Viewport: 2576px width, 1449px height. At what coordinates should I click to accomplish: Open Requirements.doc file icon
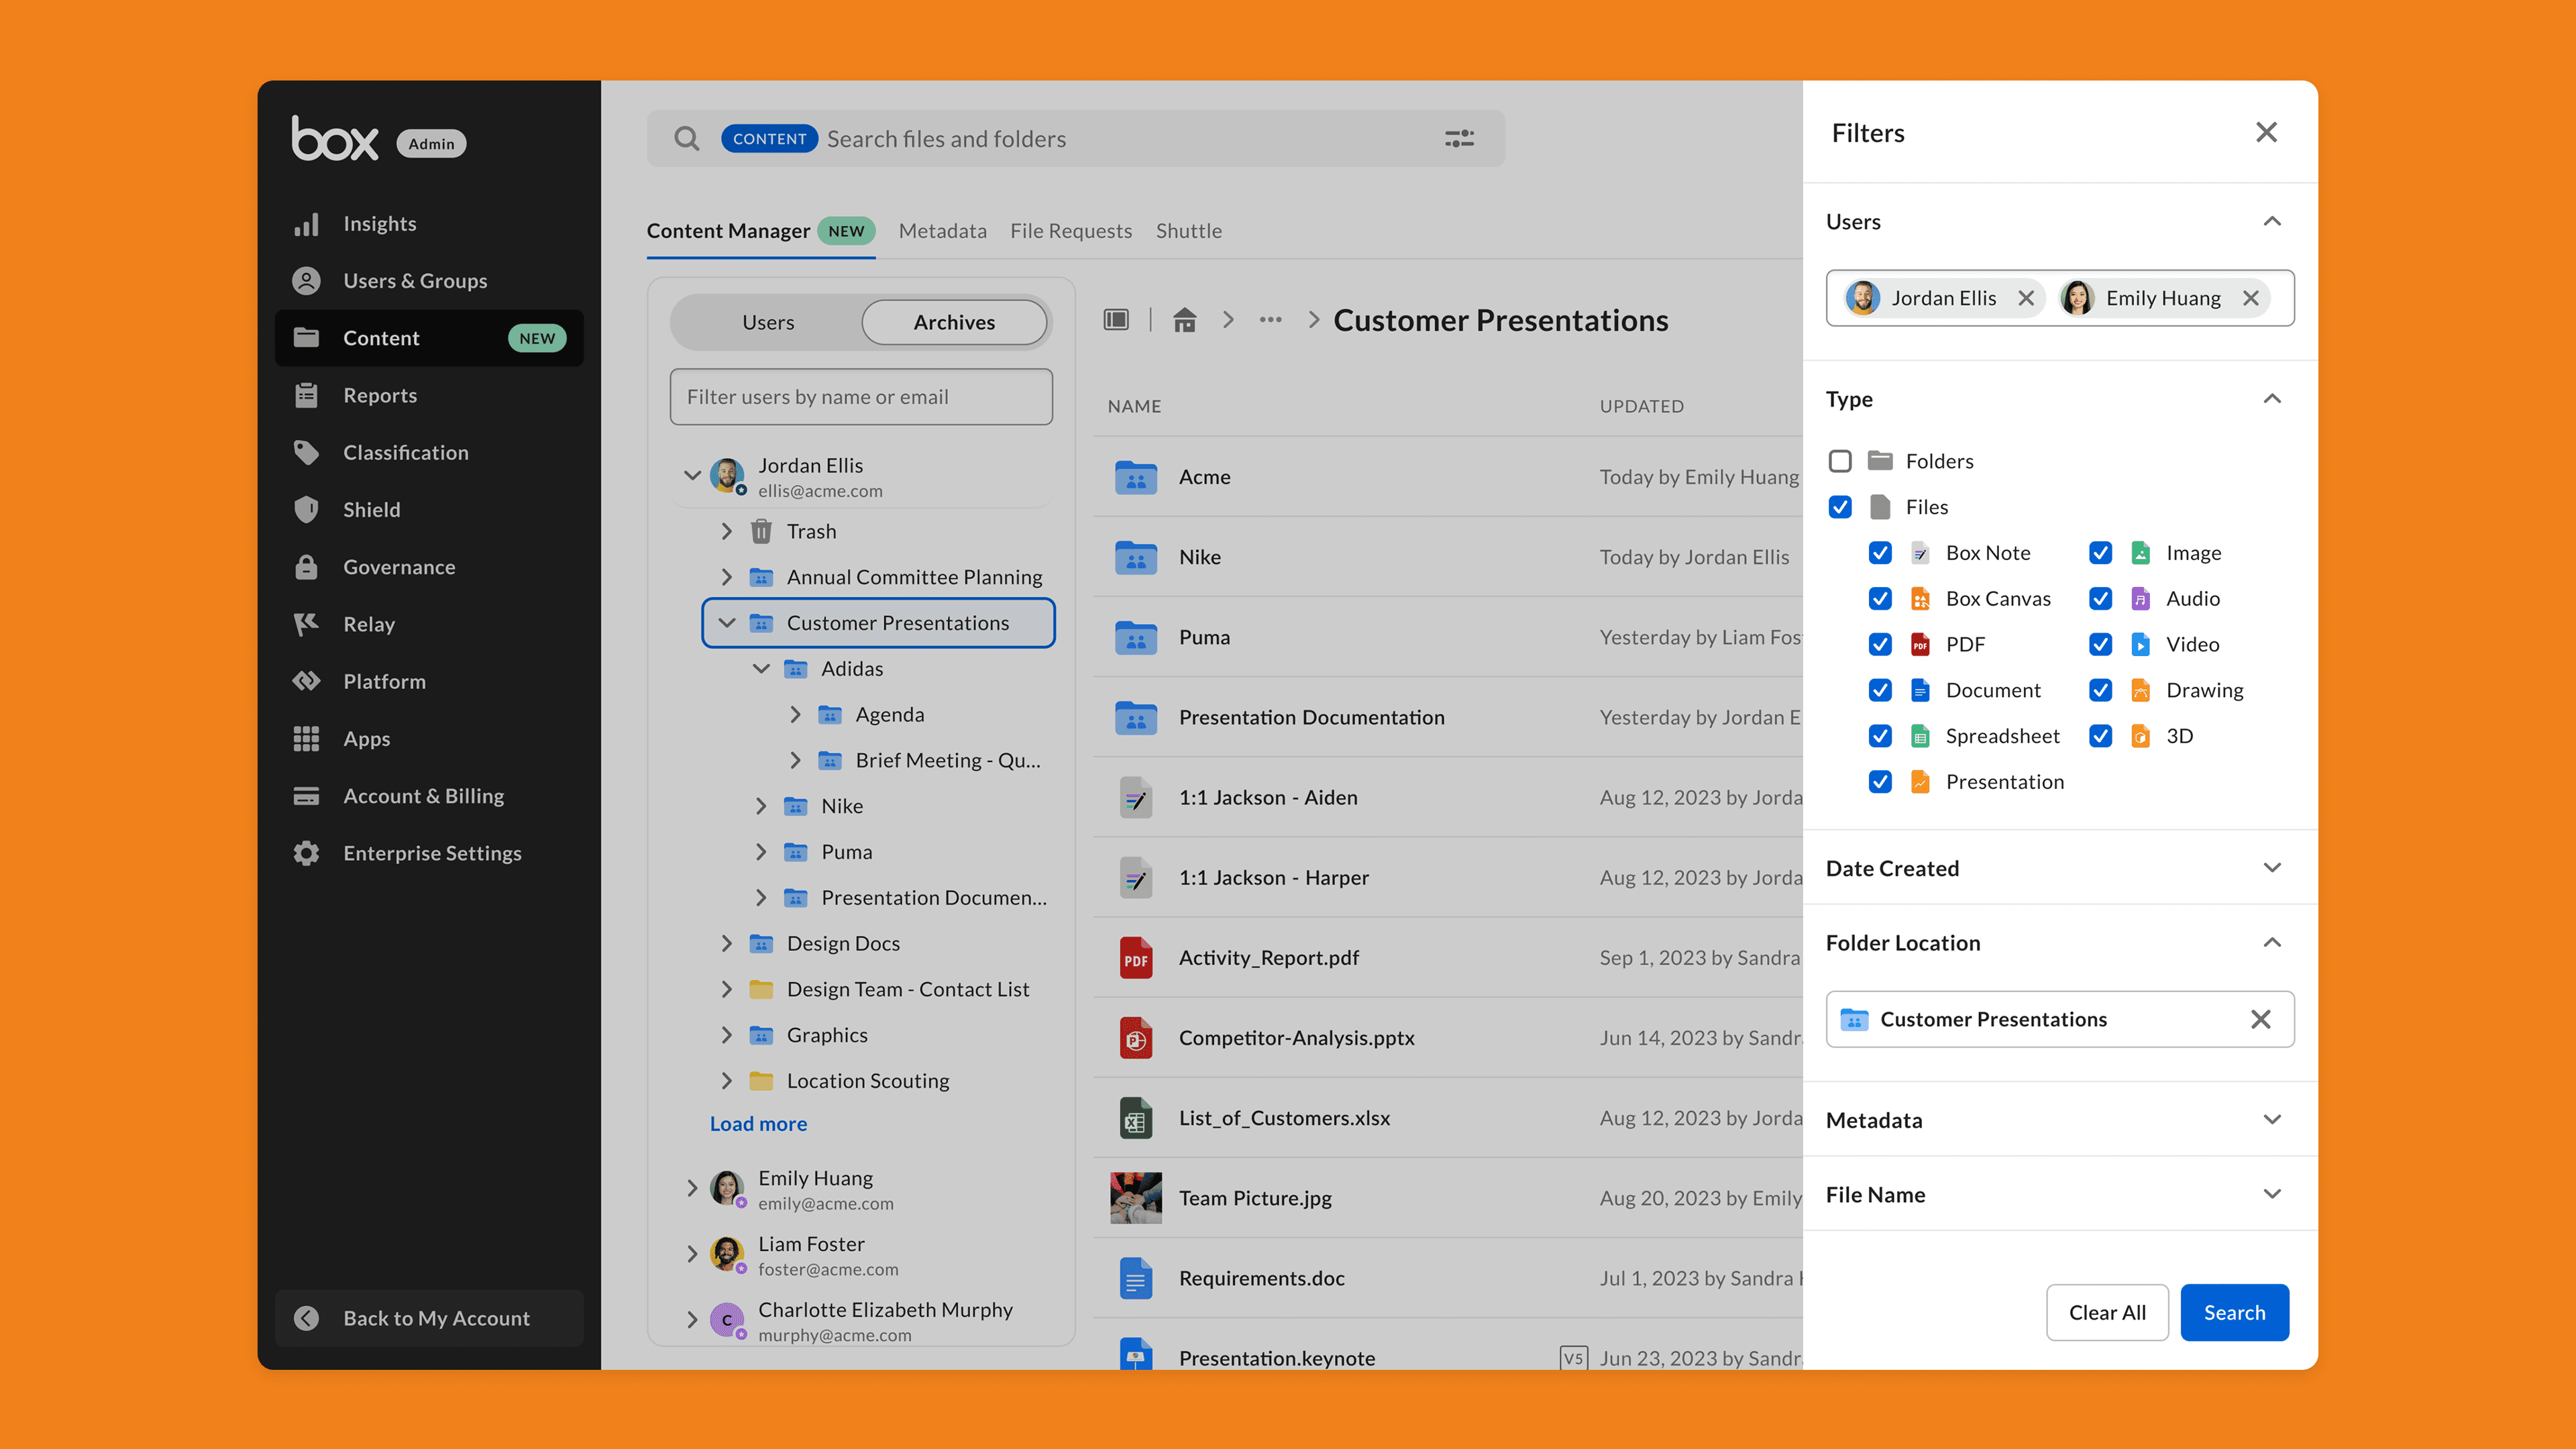(1136, 1278)
